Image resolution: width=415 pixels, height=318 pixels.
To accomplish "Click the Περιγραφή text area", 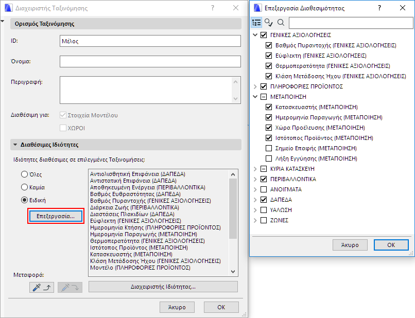I will [150, 90].
